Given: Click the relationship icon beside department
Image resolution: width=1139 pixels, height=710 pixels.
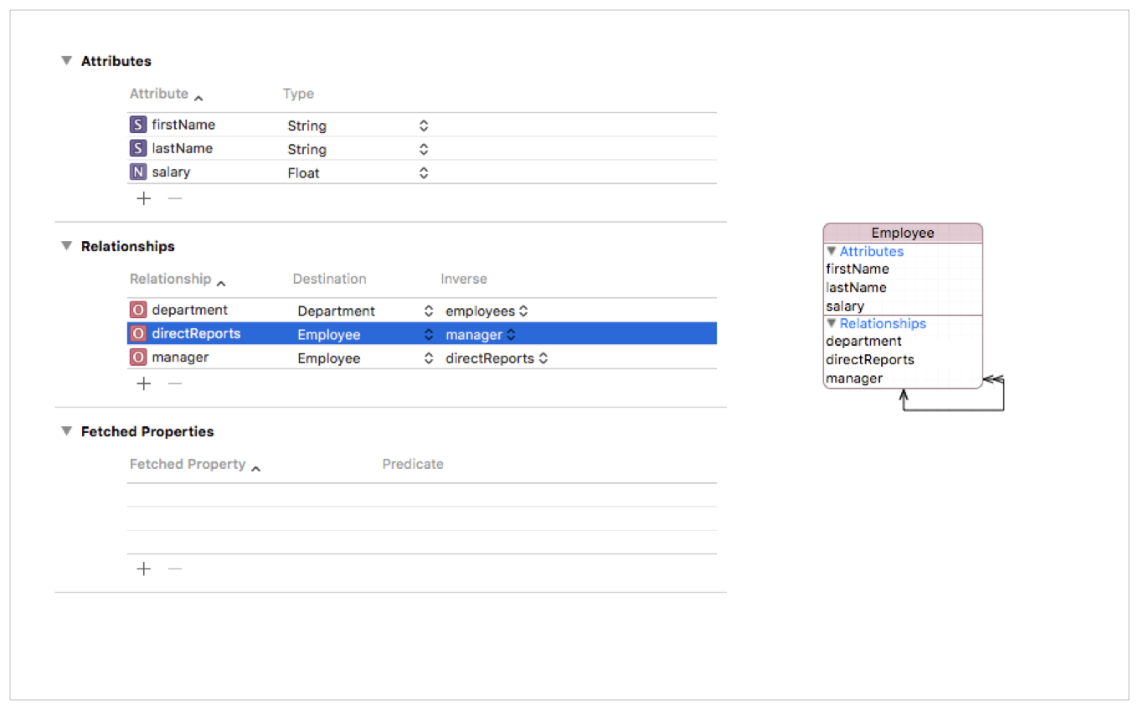Looking at the screenshot, I should pos(138,311).
